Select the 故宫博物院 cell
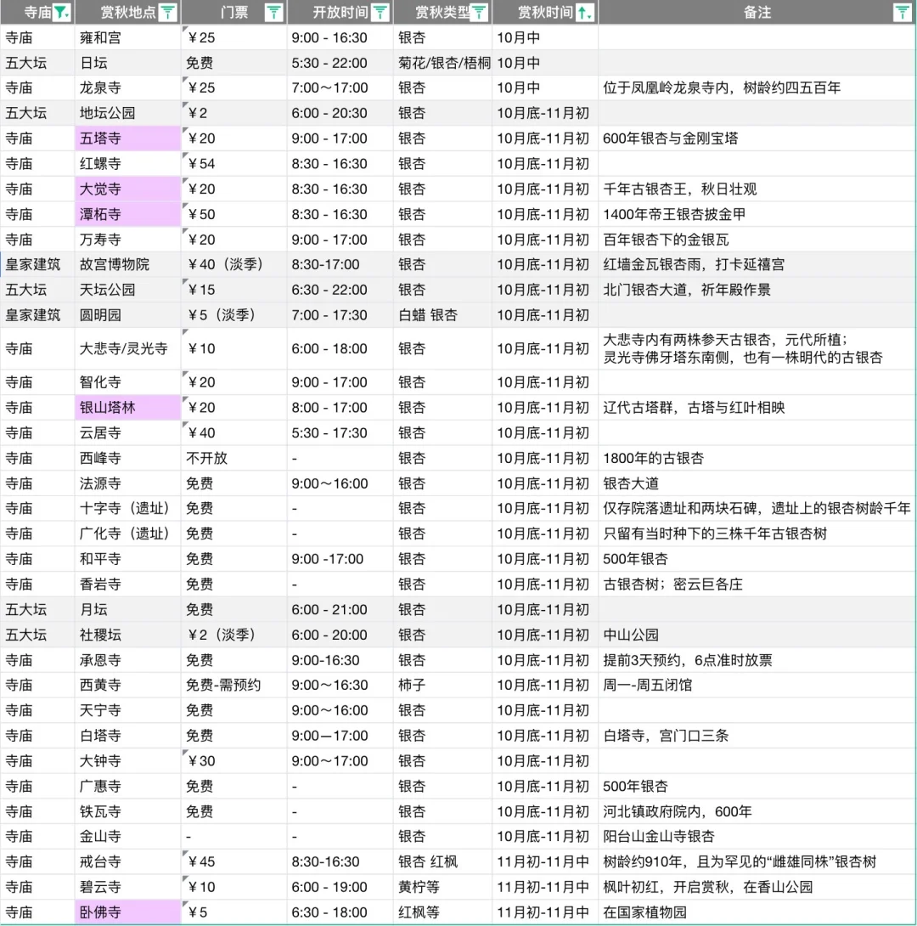This screenshot has width=917, height=926. coord(127,264)
